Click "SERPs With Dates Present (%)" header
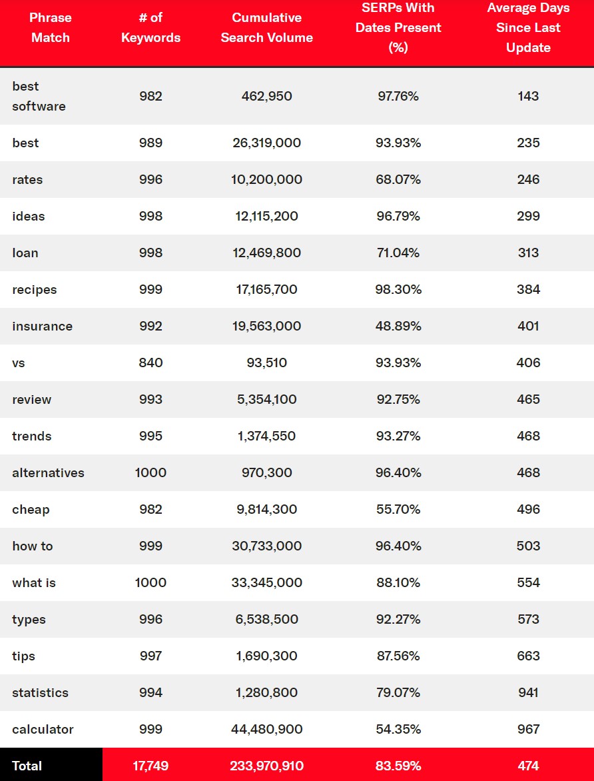 pos(398,28)
